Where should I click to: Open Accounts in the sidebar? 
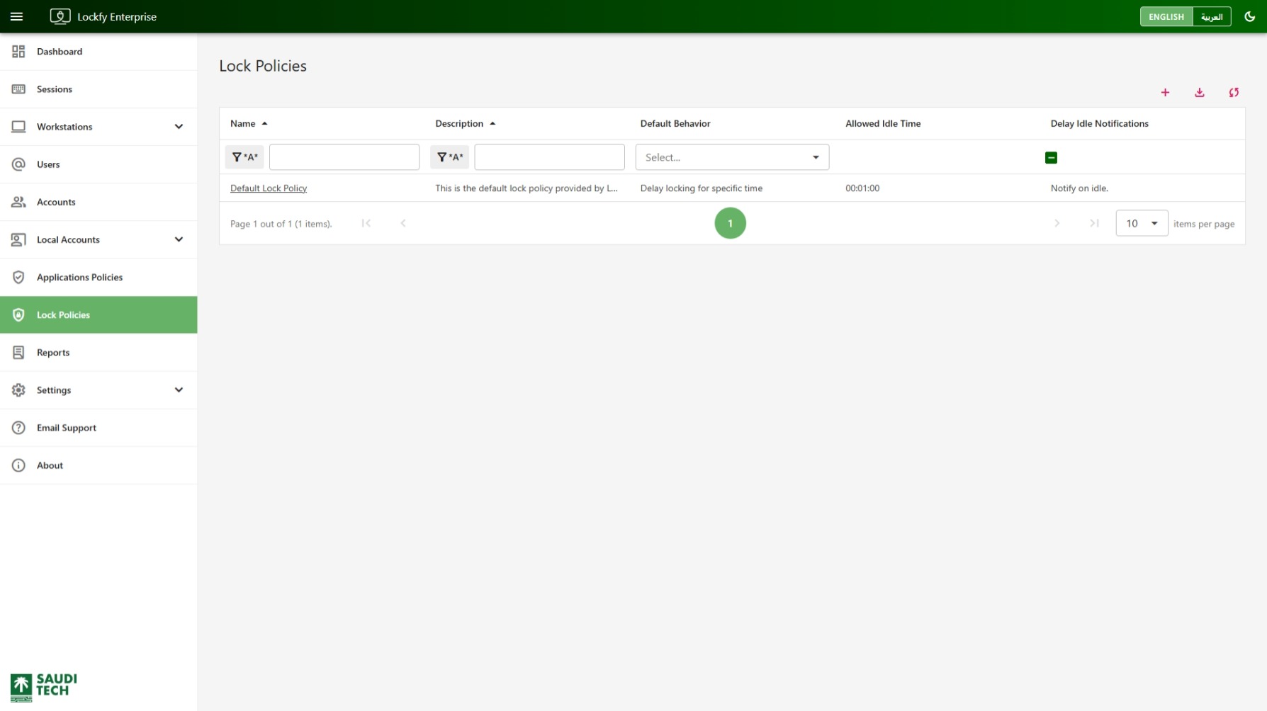[98, 202]
